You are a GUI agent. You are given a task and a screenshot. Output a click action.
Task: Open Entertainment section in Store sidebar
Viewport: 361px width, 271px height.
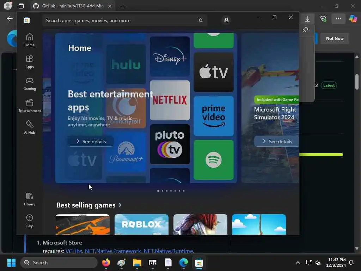click(30, 106)
